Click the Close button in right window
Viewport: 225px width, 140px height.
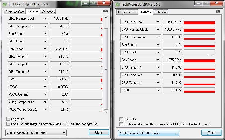(211, 133)
